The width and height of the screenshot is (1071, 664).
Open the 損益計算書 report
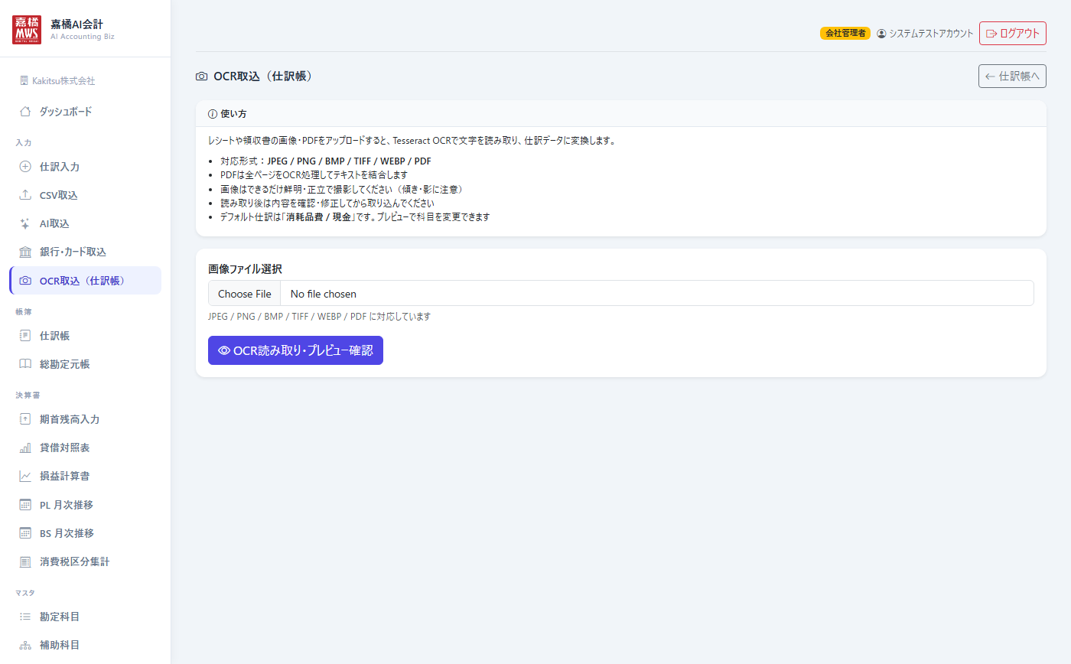(x=86, y=476)
